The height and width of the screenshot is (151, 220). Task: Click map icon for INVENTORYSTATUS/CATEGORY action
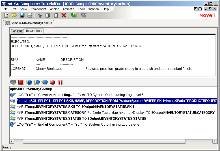(13, 113)
